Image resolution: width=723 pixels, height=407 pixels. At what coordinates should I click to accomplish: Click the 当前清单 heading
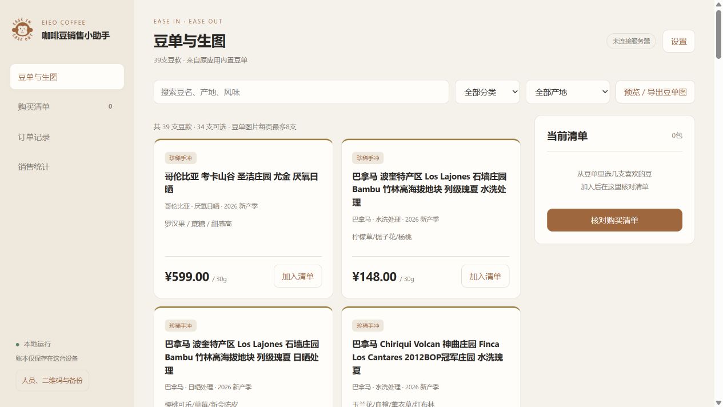coord(567,135)
